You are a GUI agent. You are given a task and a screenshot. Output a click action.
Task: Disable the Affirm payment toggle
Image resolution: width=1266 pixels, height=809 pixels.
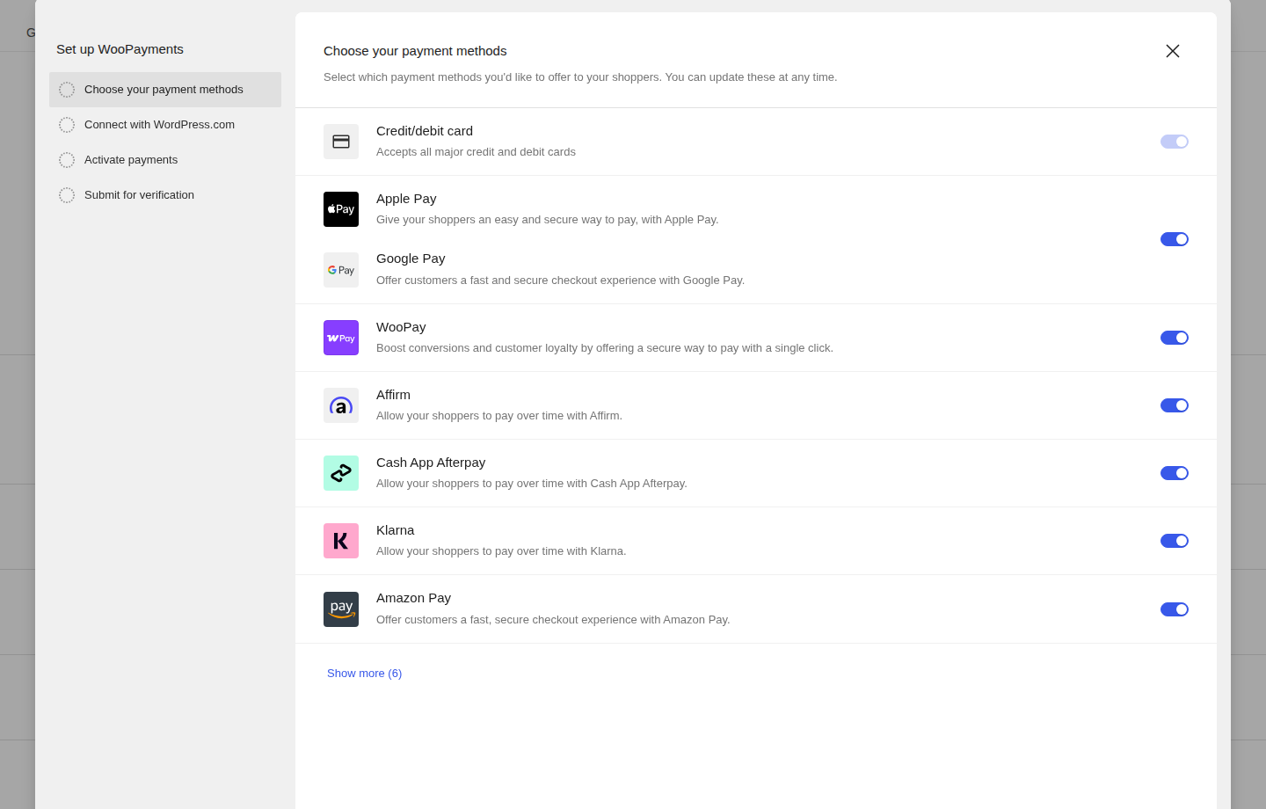1175,405
